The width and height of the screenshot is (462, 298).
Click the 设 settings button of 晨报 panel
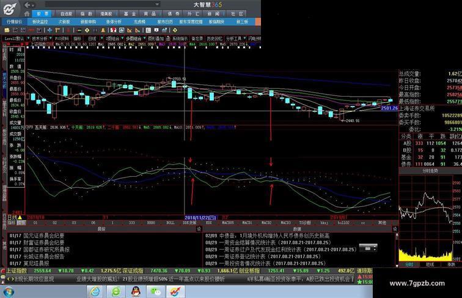click(x=199, y=229)
